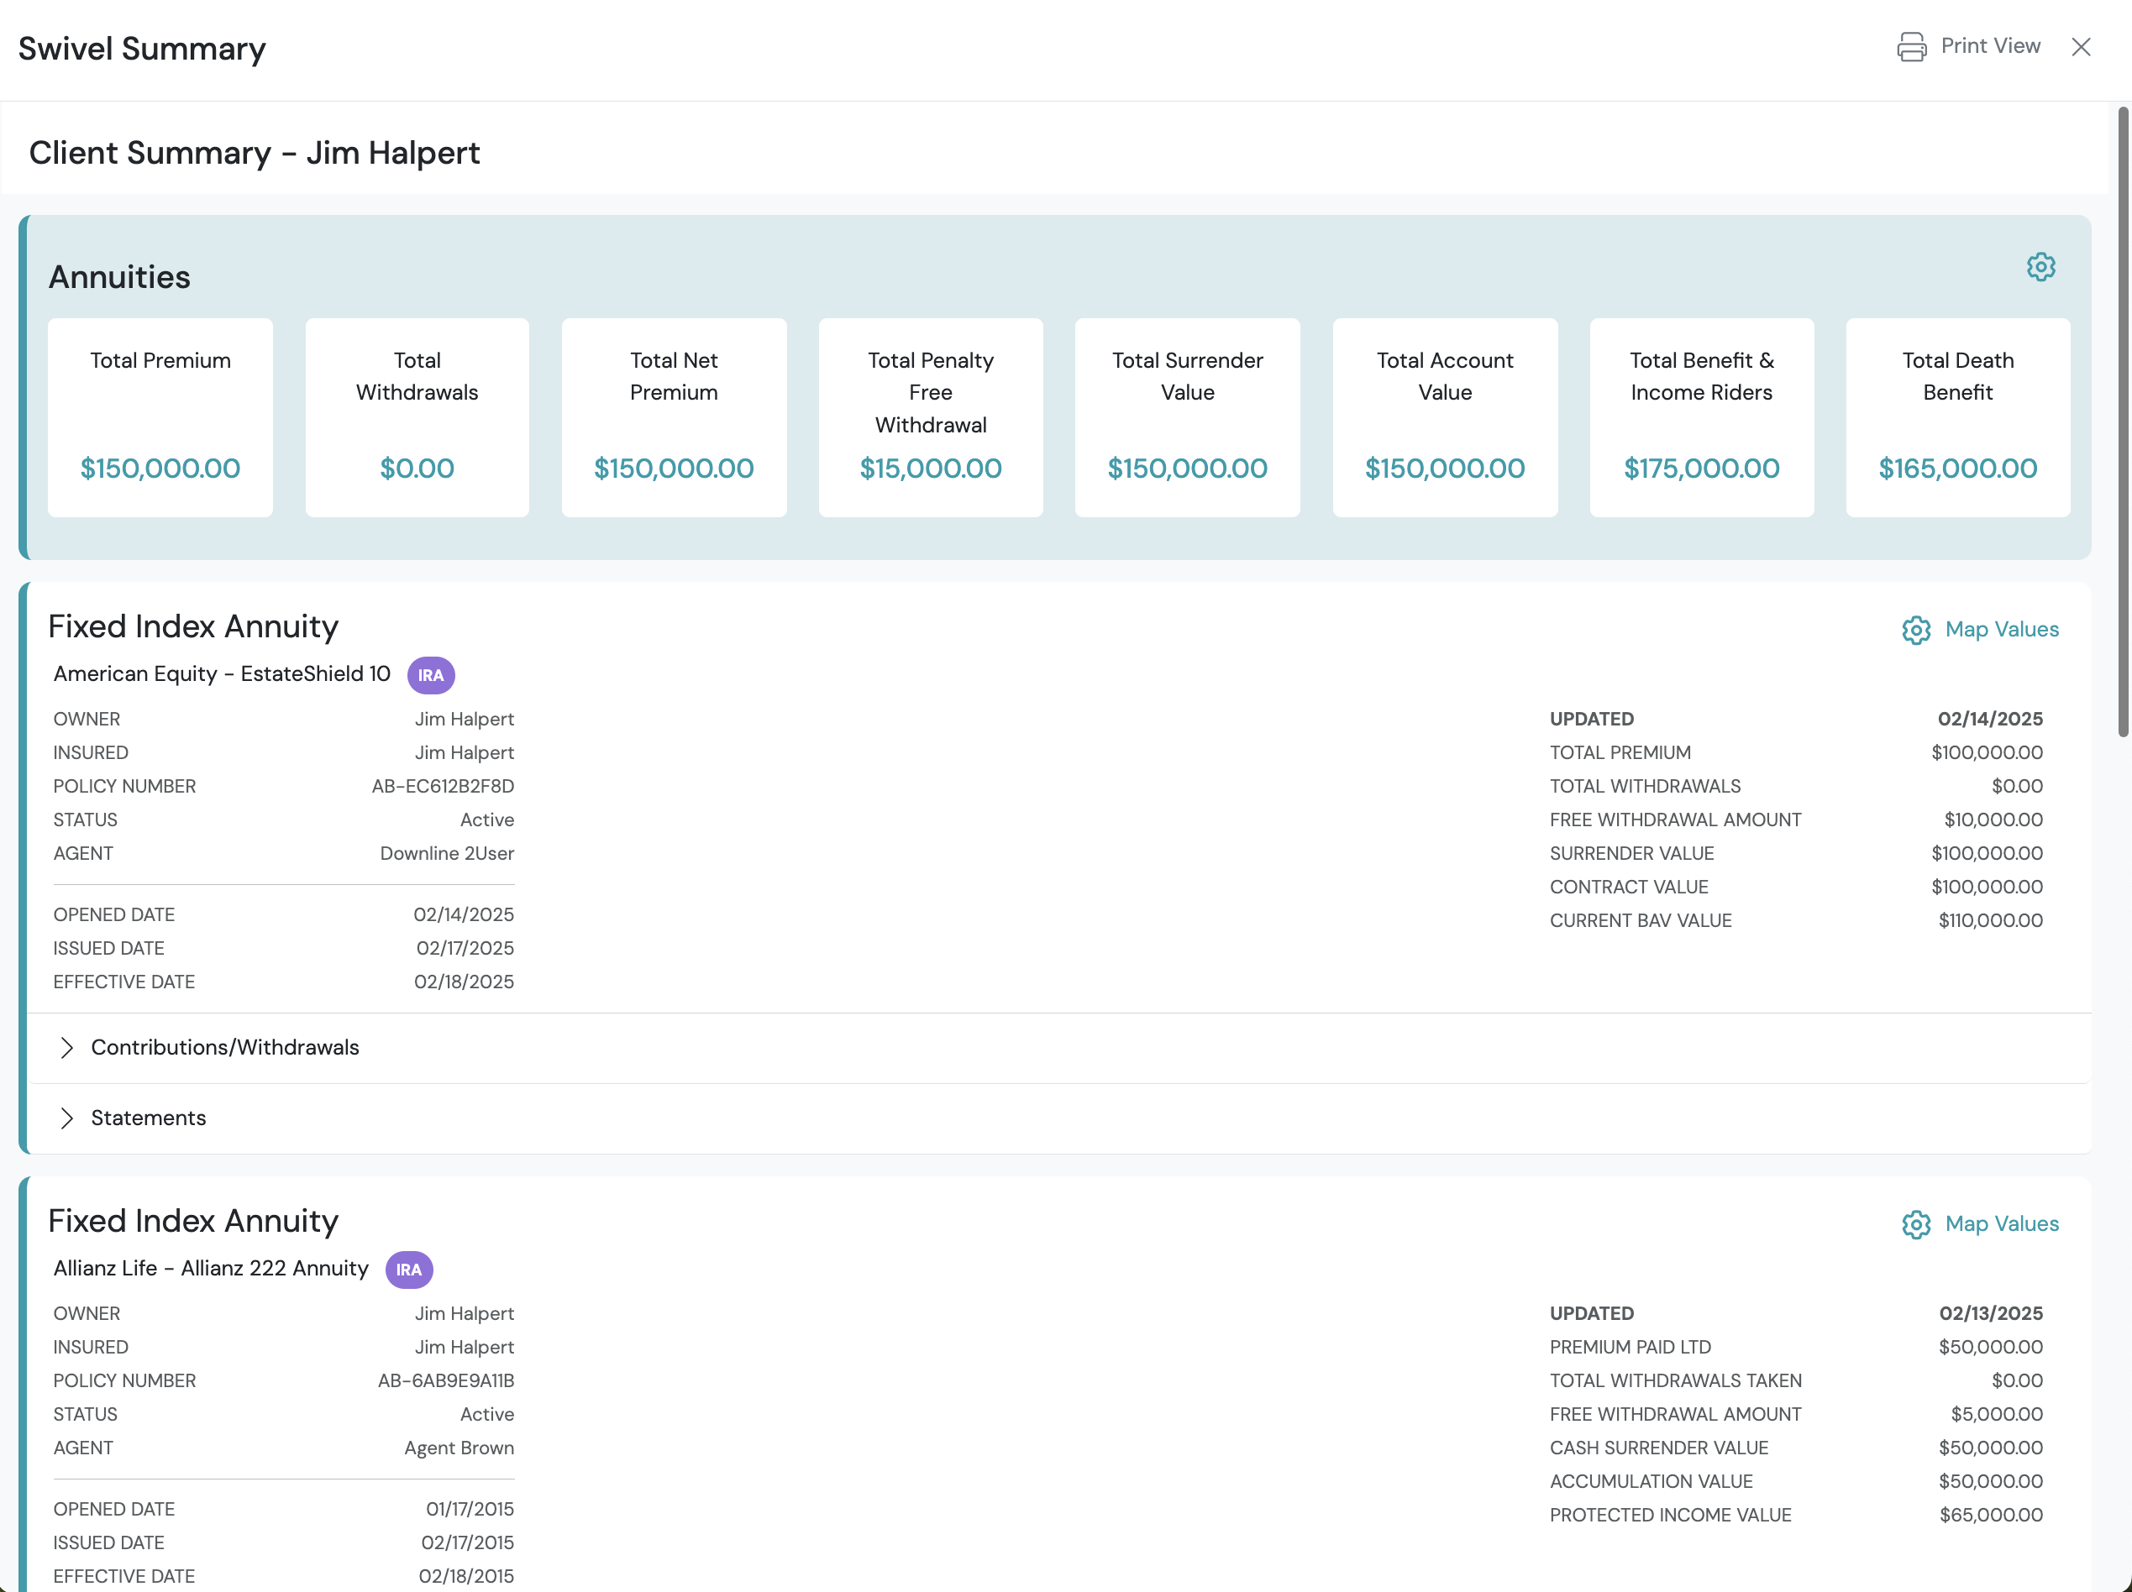Screen dimensions: 2132x1592
Task: Click the printer icon next to Print View
Action: pos(1911,46)
